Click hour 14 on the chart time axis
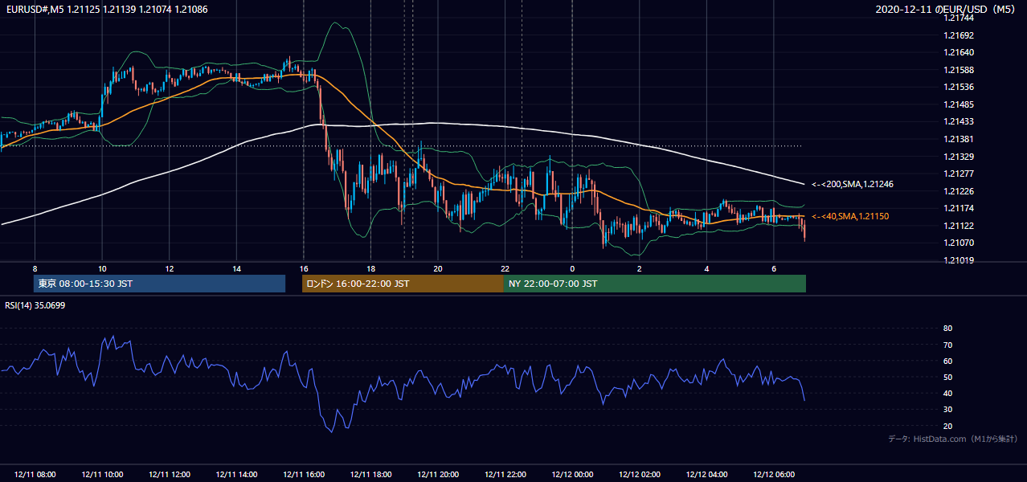 pyautogui.click(x=236, y=268)
